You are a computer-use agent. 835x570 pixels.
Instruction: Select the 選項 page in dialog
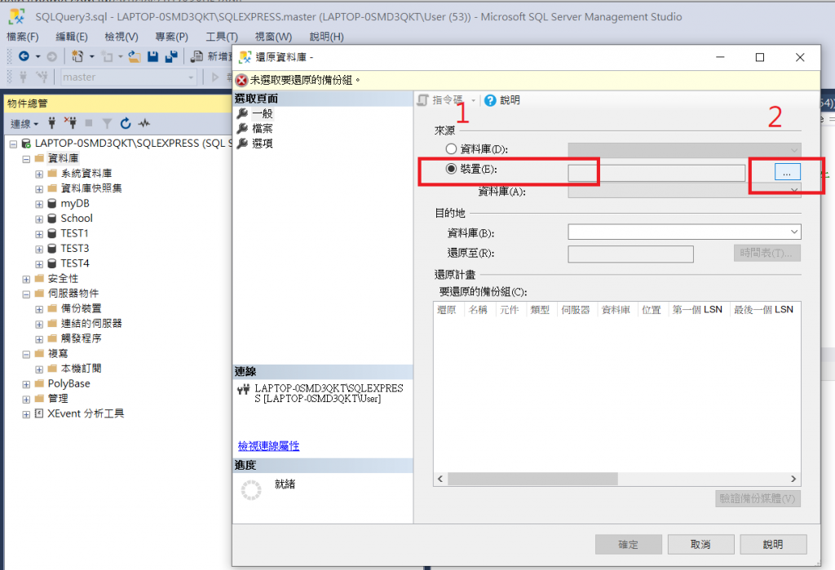pos(262,144)
